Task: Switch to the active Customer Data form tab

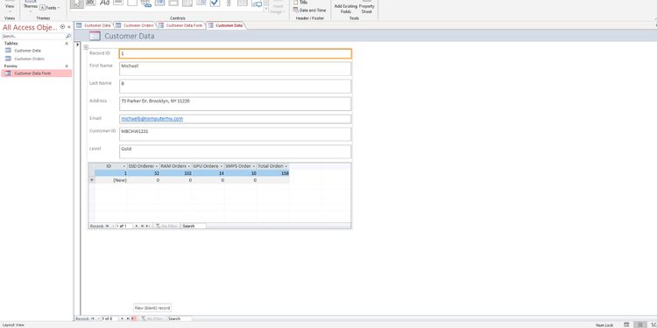Action: click(x=225, y=25)
